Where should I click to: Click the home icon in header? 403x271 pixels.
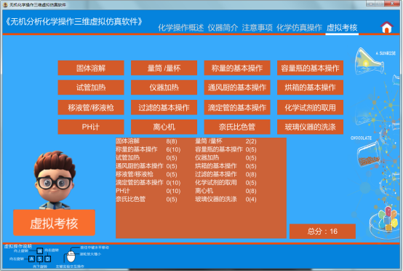[387, 27]
